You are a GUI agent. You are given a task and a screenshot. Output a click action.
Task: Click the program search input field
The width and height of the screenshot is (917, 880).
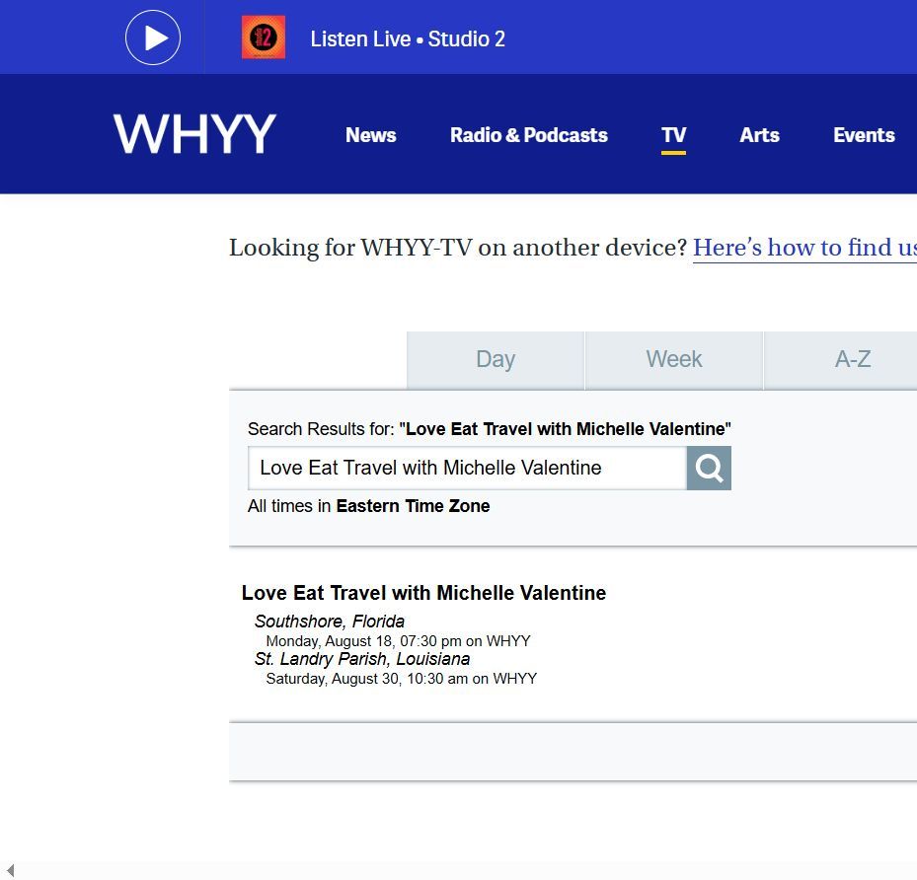point(467,468)
